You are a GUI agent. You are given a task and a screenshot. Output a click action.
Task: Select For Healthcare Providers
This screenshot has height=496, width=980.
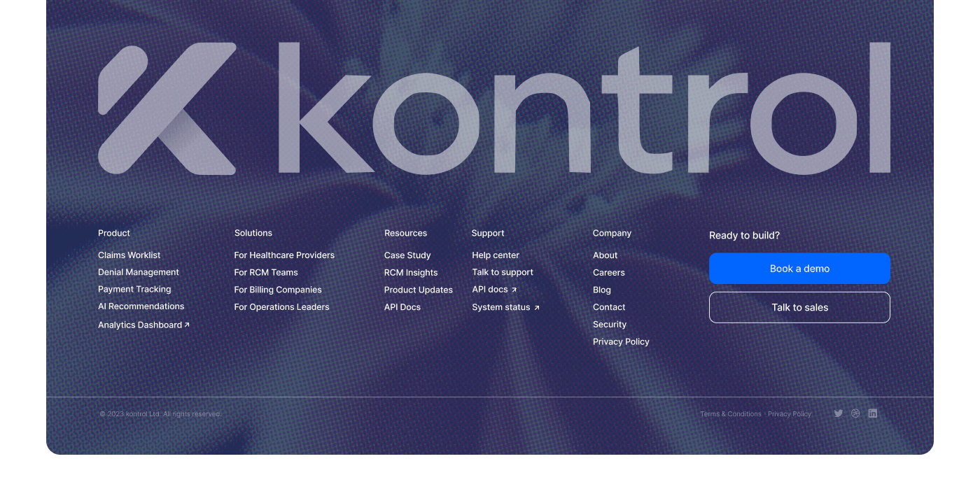(x=284, y=255)
